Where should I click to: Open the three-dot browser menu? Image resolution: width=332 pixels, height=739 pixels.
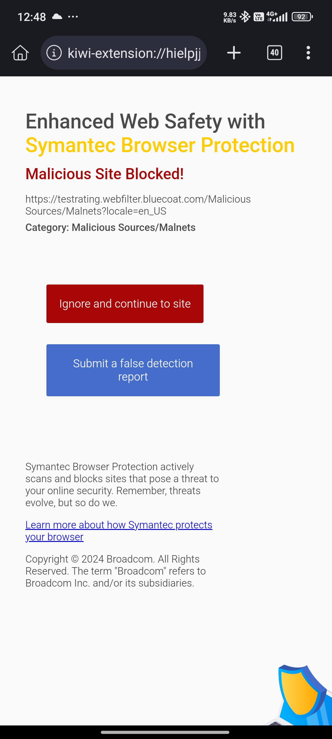point(308,53)
